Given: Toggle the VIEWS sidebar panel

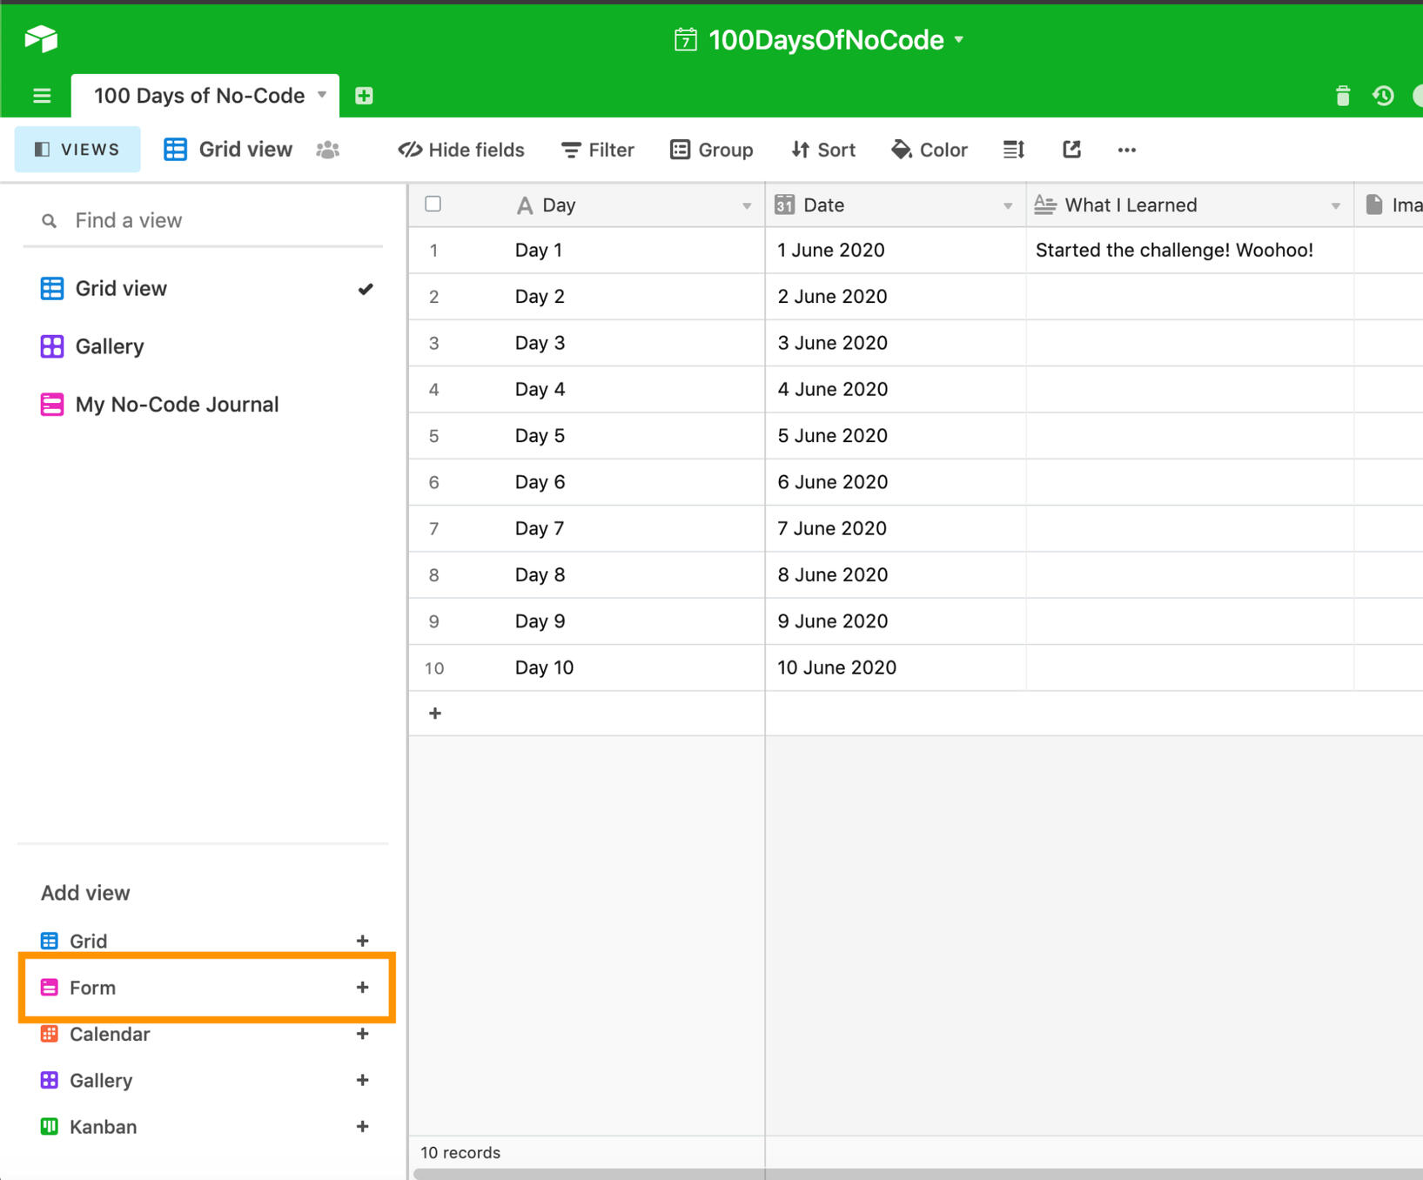Looking at the screenshot, I should click(77, 150).
